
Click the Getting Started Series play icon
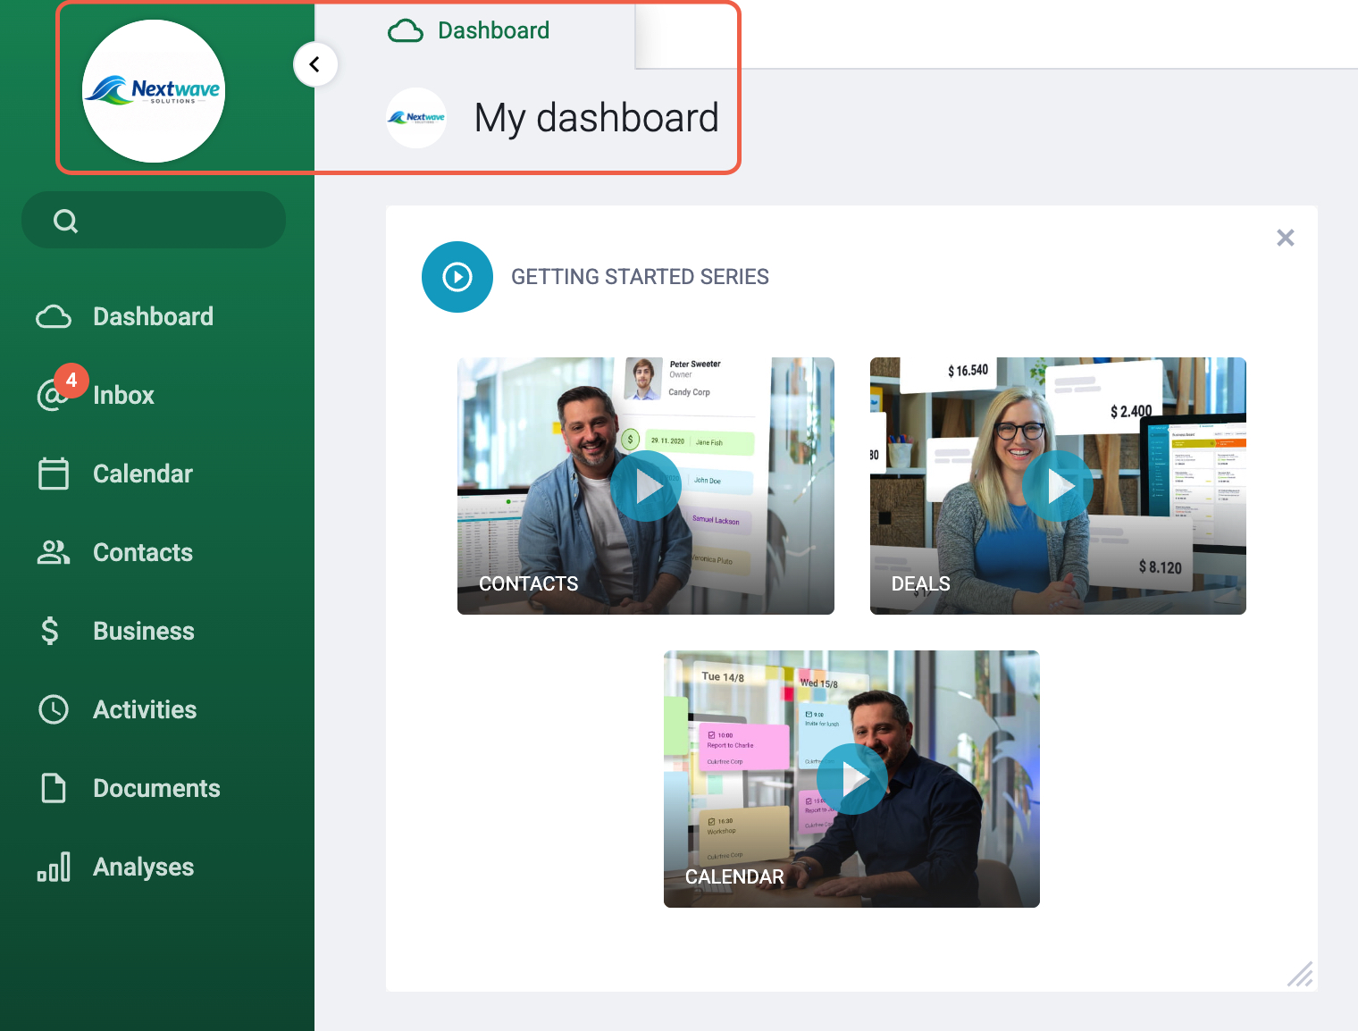coord(457,277)
